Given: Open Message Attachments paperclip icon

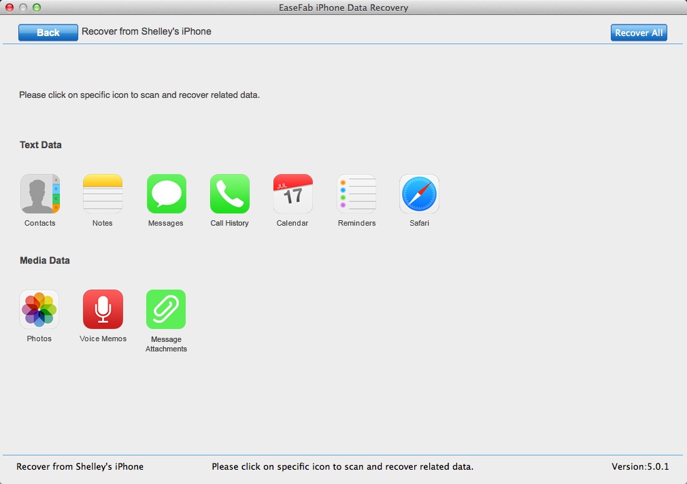Looking at the screenshot, I should click(166, 309).
